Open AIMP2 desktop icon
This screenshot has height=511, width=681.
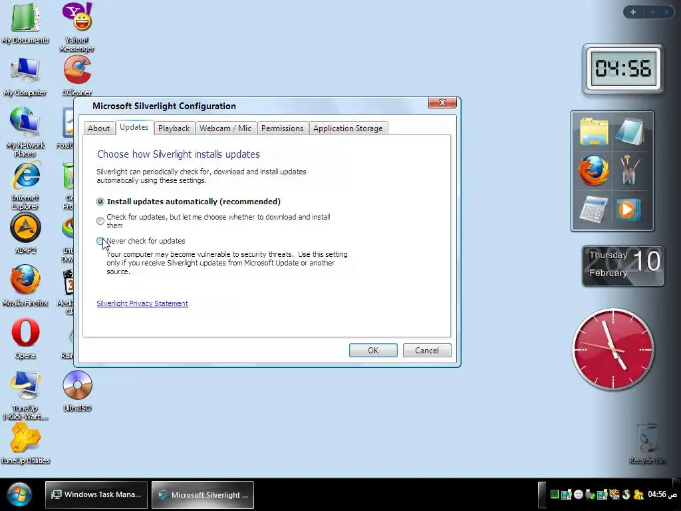tap(25, 234)
